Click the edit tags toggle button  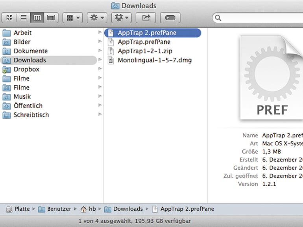(170, 18)
